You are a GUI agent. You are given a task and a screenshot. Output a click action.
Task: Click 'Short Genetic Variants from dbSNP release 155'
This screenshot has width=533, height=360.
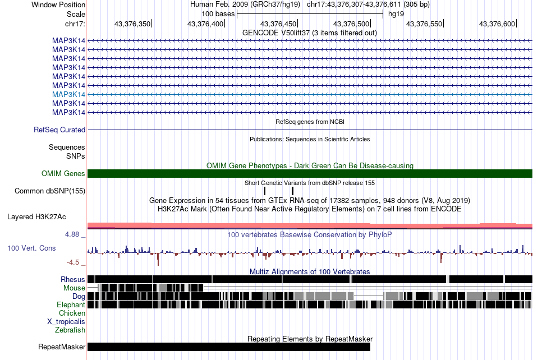click(310, 183)
